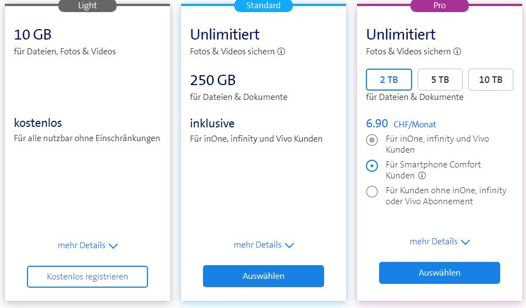Image resolution: width=526 pixels, height=308 pixels.
Task: Click the blue Standard plan badge
Action: (264, 5)
